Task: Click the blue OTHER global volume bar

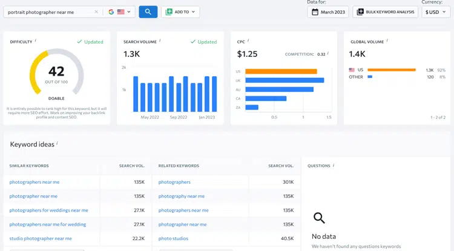Action: point(370,77)
